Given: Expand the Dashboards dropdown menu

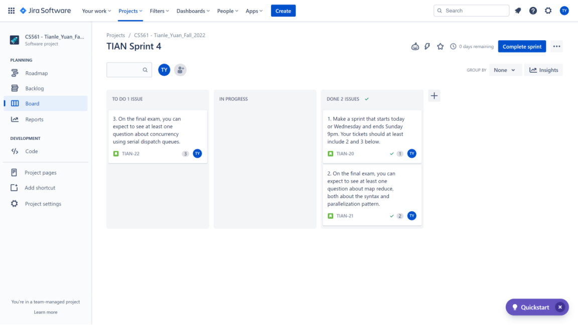Looking at the screenshot, I should coord(193,11).
